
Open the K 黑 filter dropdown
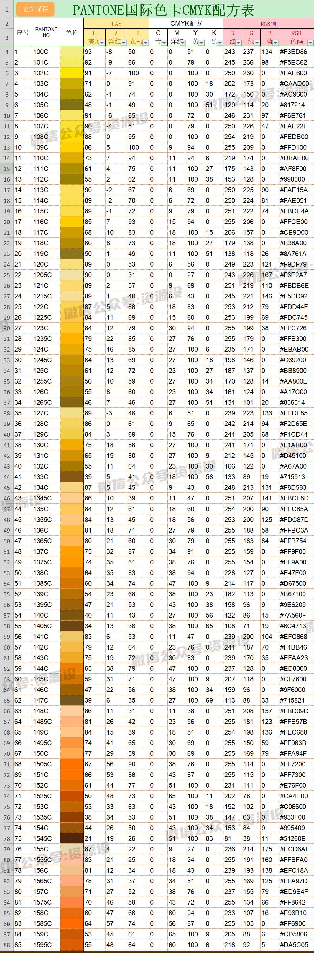pos(220,43)
